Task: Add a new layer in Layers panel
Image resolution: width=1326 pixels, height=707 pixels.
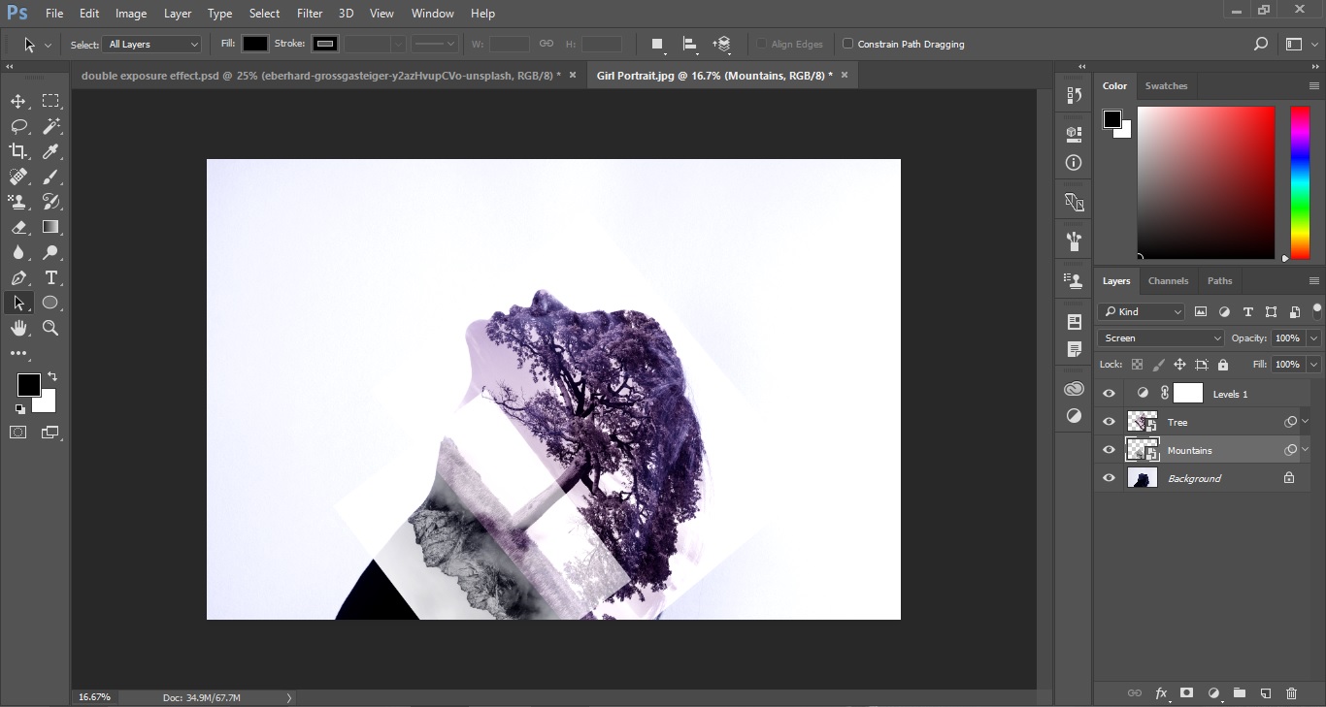Action: (1266, 693)
